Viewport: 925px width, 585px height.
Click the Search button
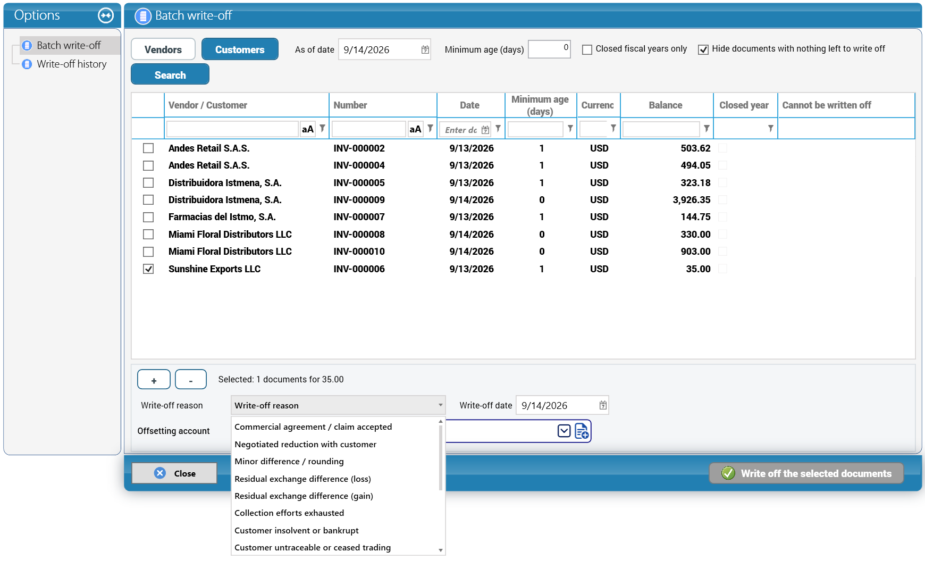(x=170, y=74)
